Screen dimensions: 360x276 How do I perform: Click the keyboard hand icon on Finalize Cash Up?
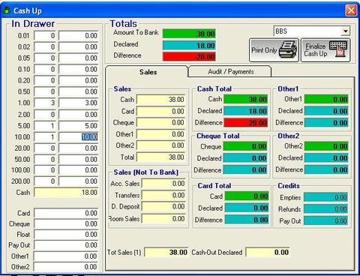pyautogui.click(x=338, y=49)
